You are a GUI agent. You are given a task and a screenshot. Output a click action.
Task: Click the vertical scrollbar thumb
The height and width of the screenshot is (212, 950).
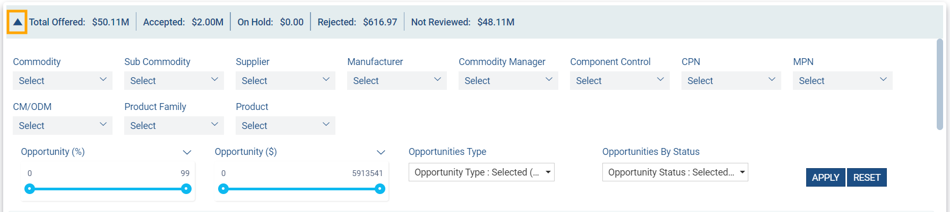(x=940, y=85)
